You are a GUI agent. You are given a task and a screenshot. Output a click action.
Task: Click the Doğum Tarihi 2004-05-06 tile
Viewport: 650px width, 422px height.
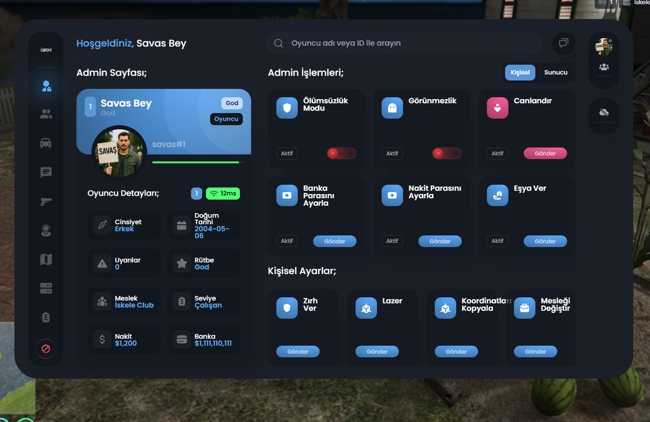tap(204, 226)
